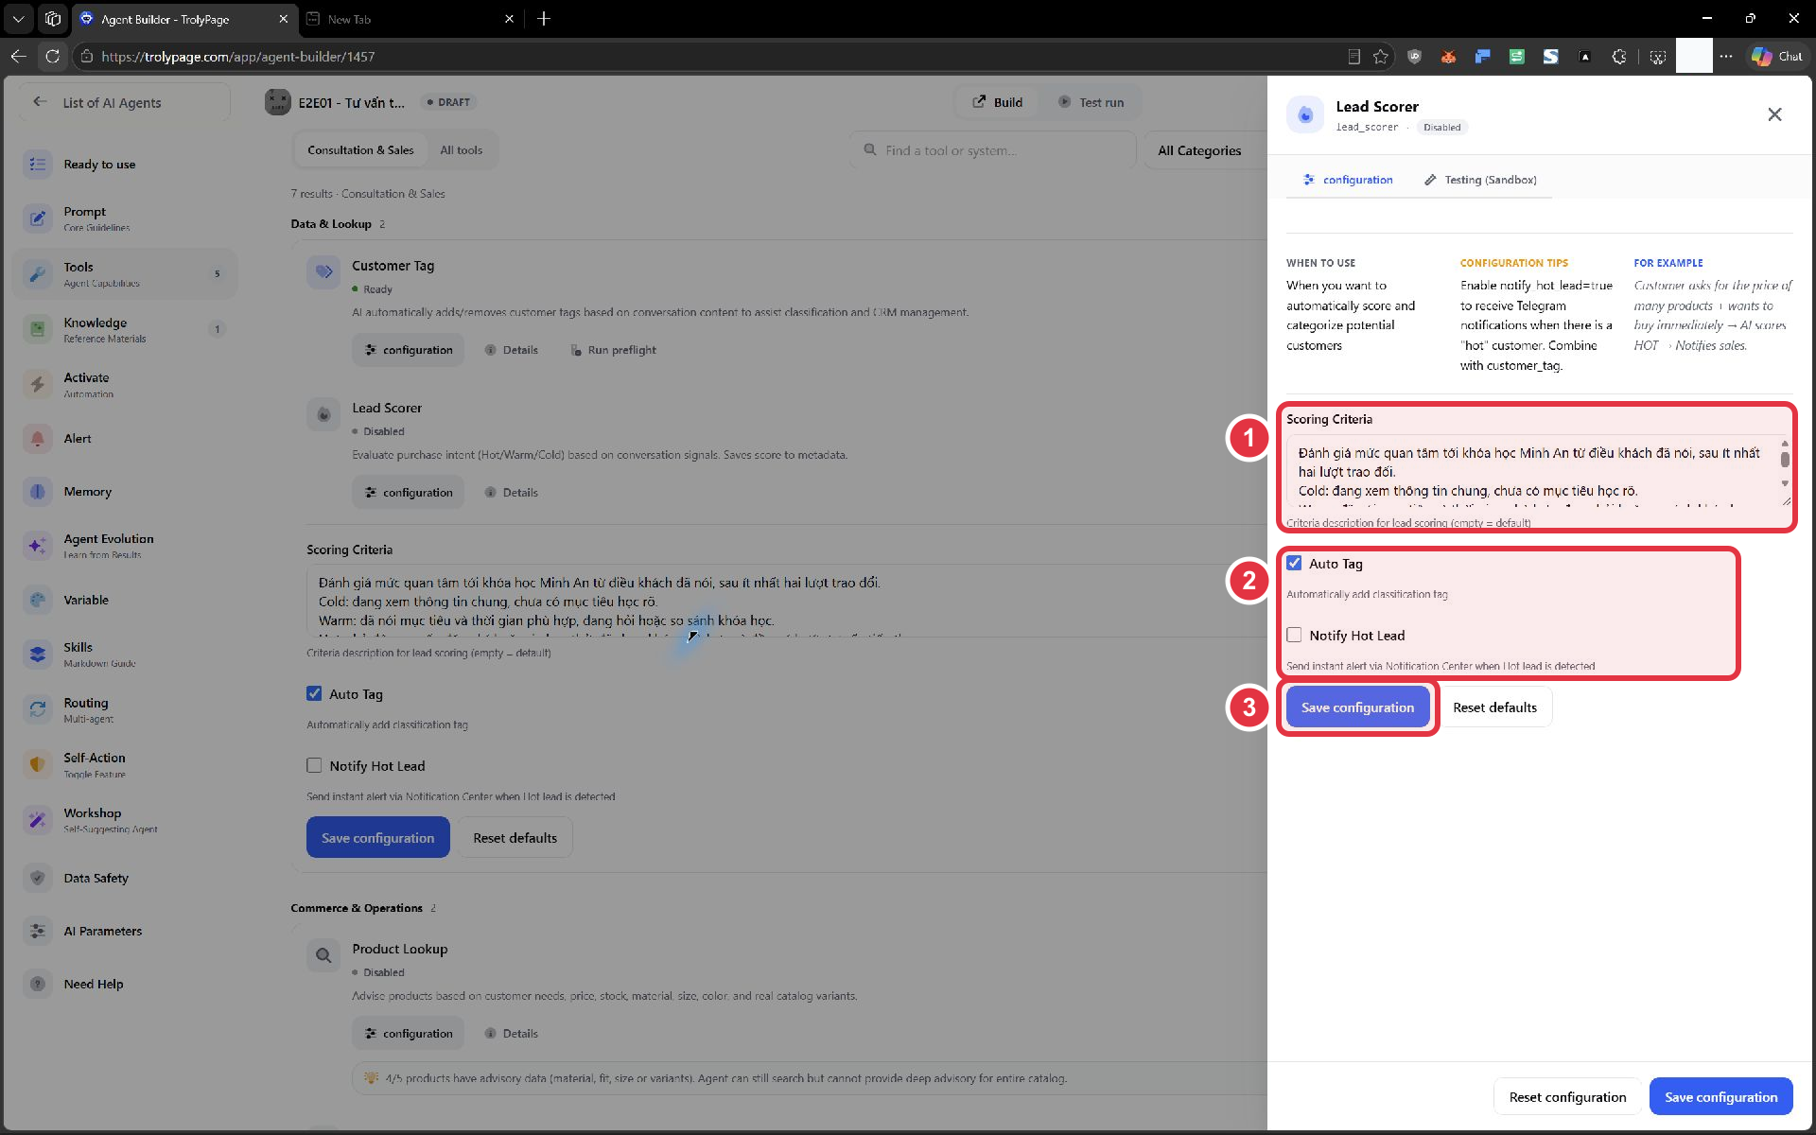This screenshot has height=1135, width=1816.
Task: Open the Skills layers icon
Action: (37, 655)
